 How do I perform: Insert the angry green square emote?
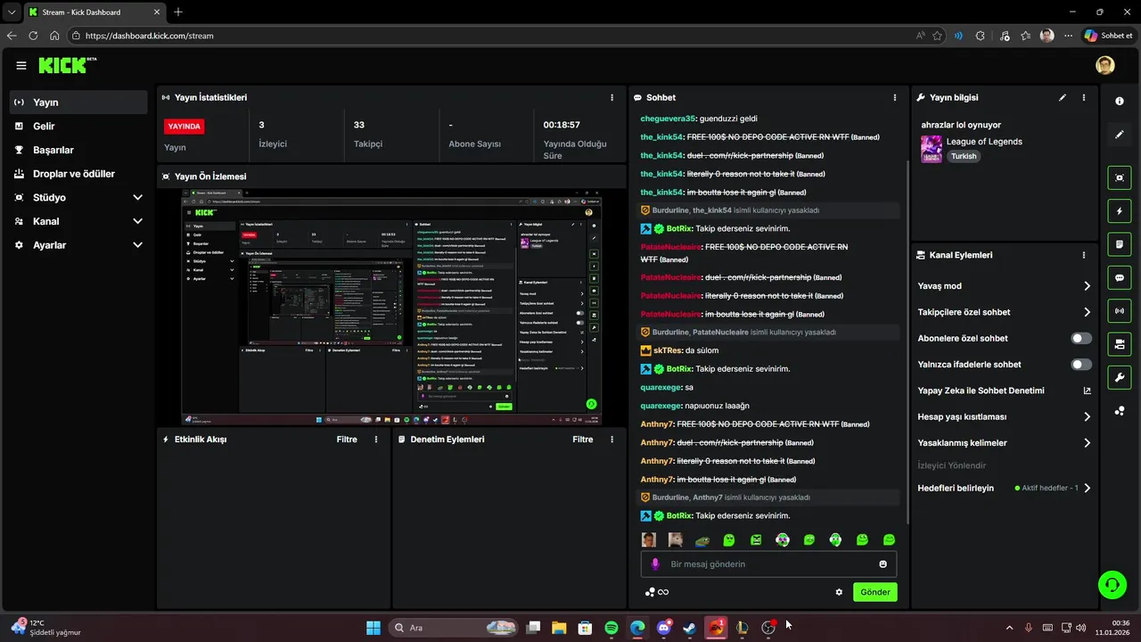[x=756, y=539]
